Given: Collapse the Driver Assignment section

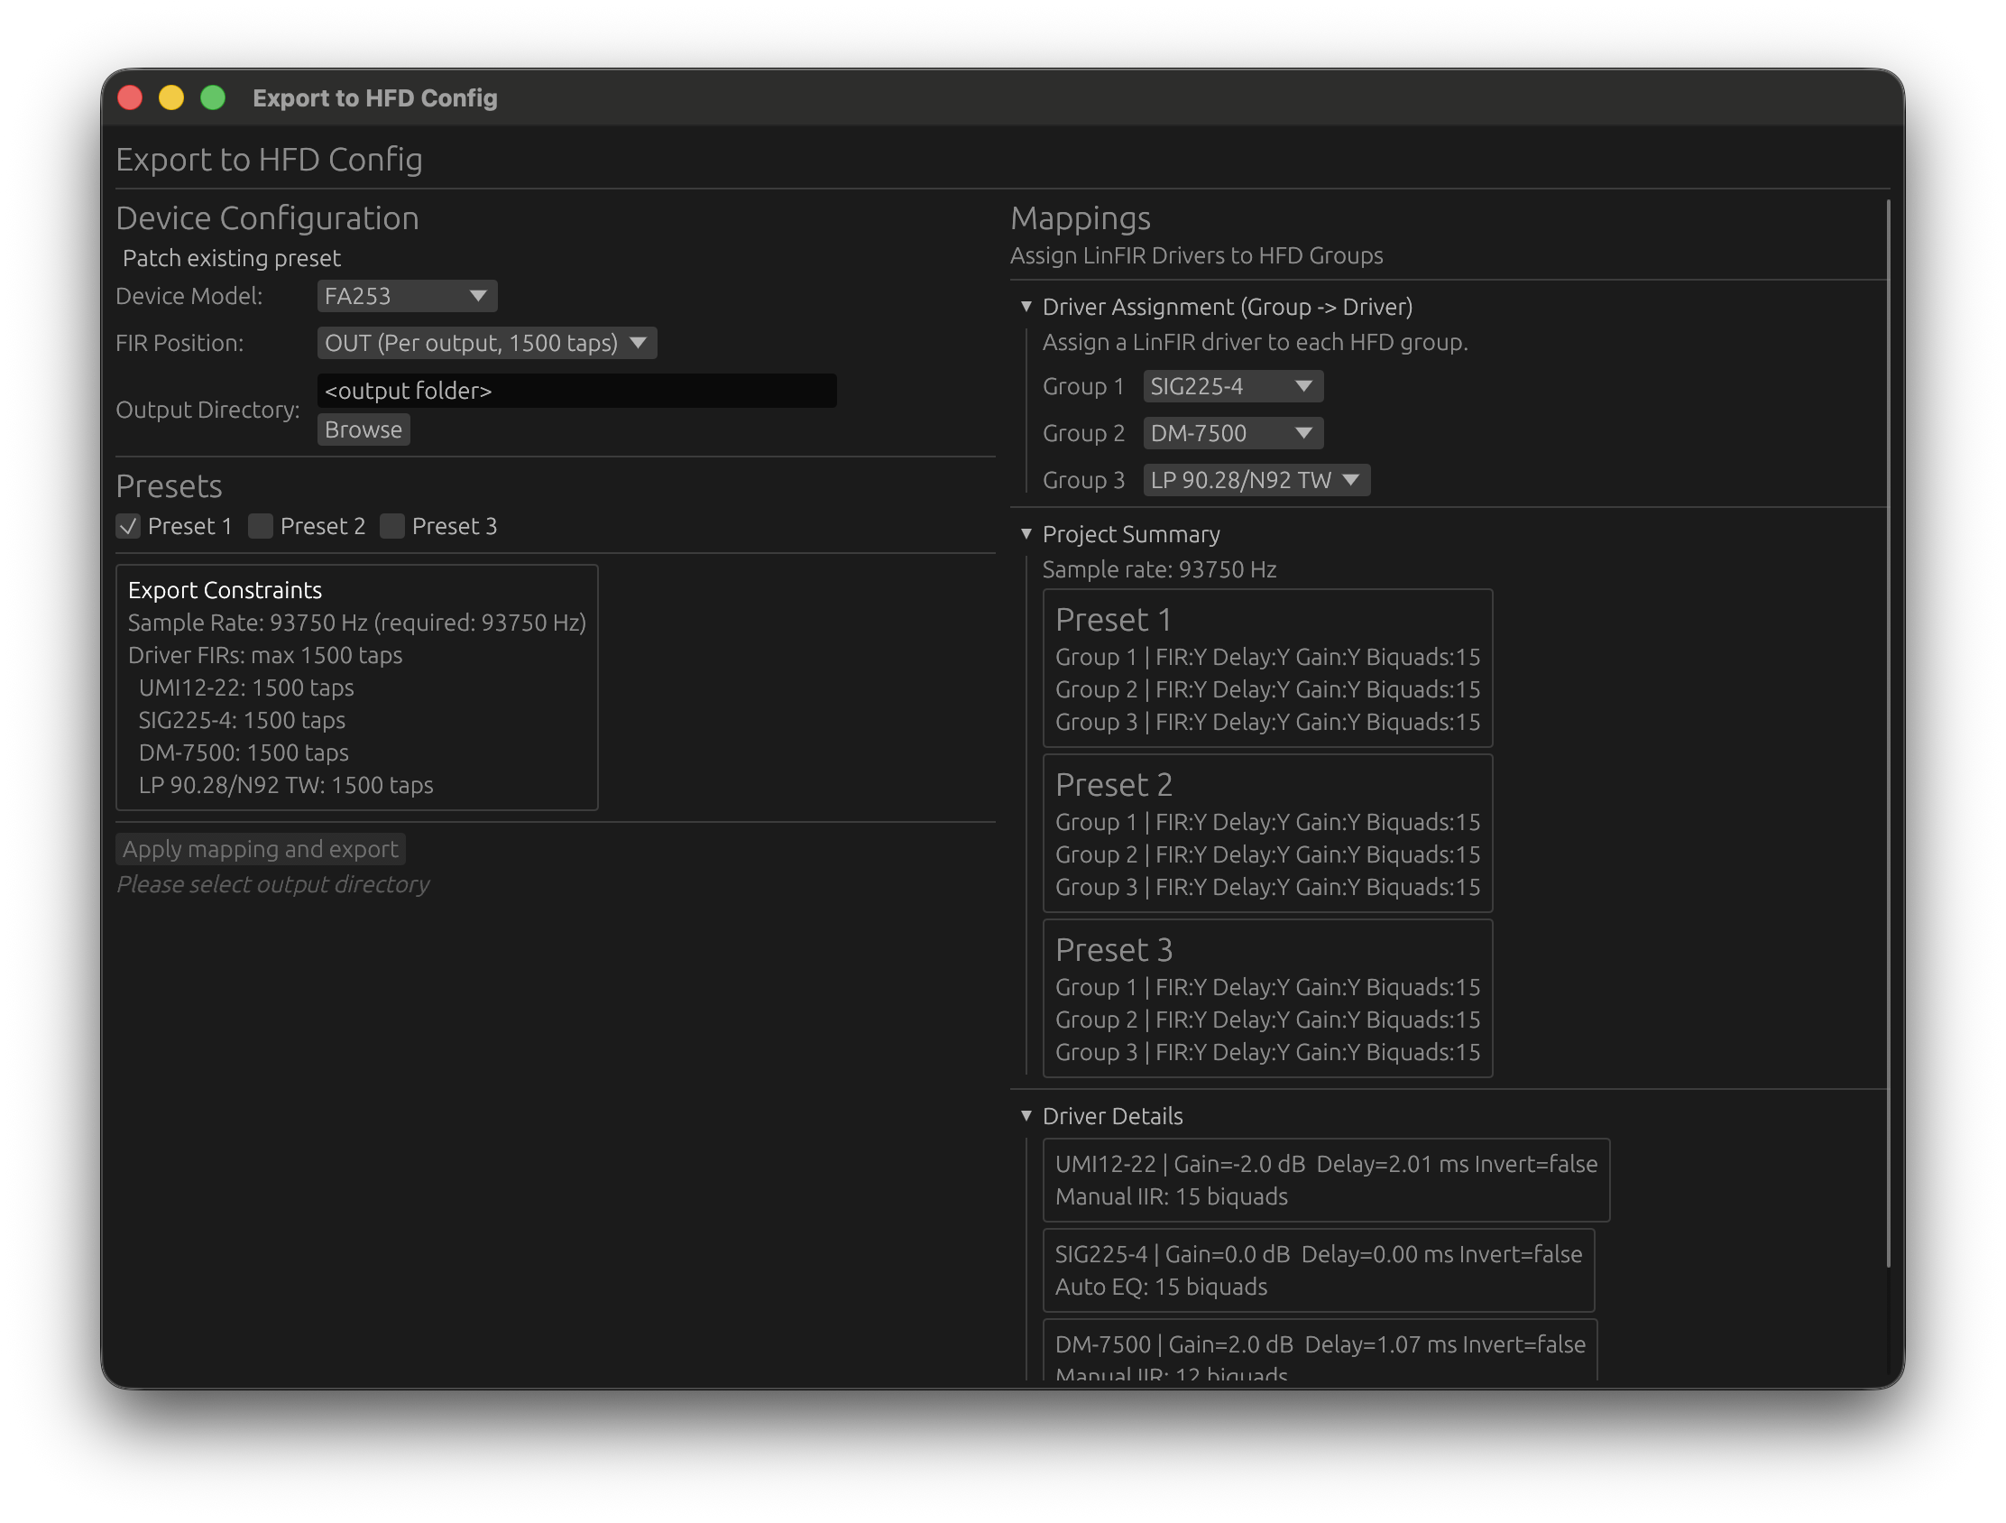Looking at the screenshot, I should click(1026, 307).
